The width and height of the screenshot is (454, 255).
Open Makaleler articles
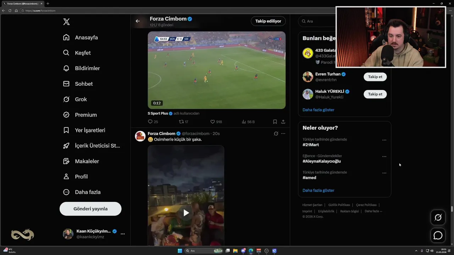[81, 161]
